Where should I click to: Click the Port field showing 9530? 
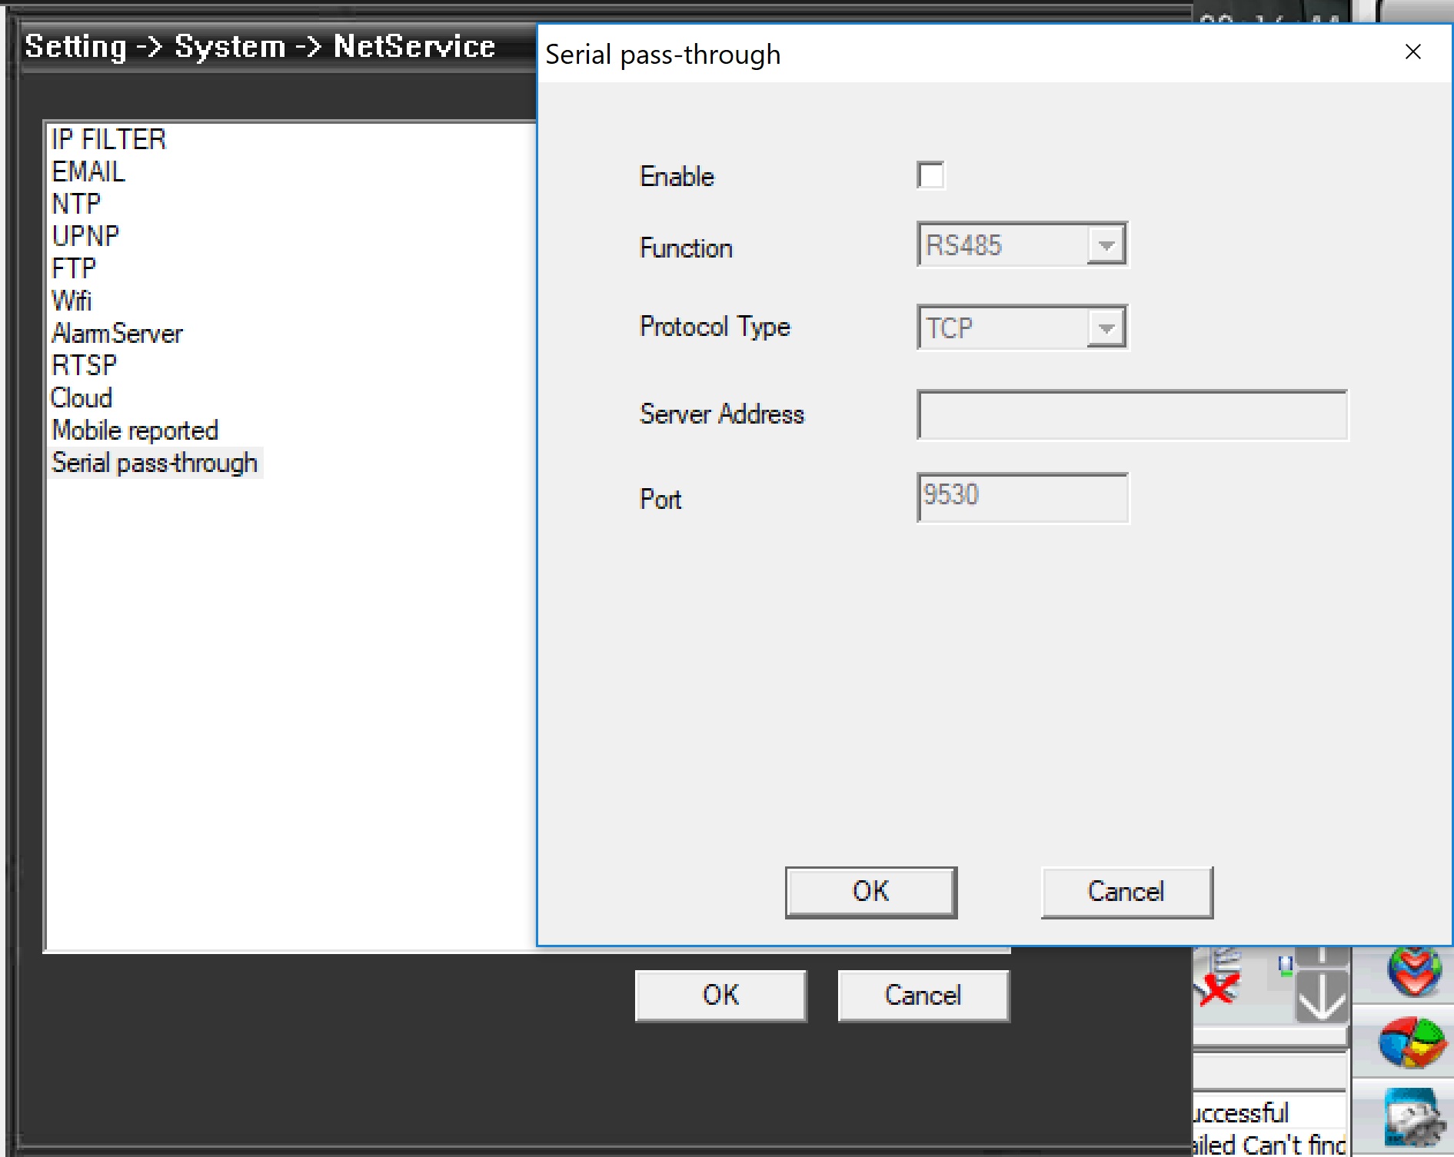point(1022,497)
